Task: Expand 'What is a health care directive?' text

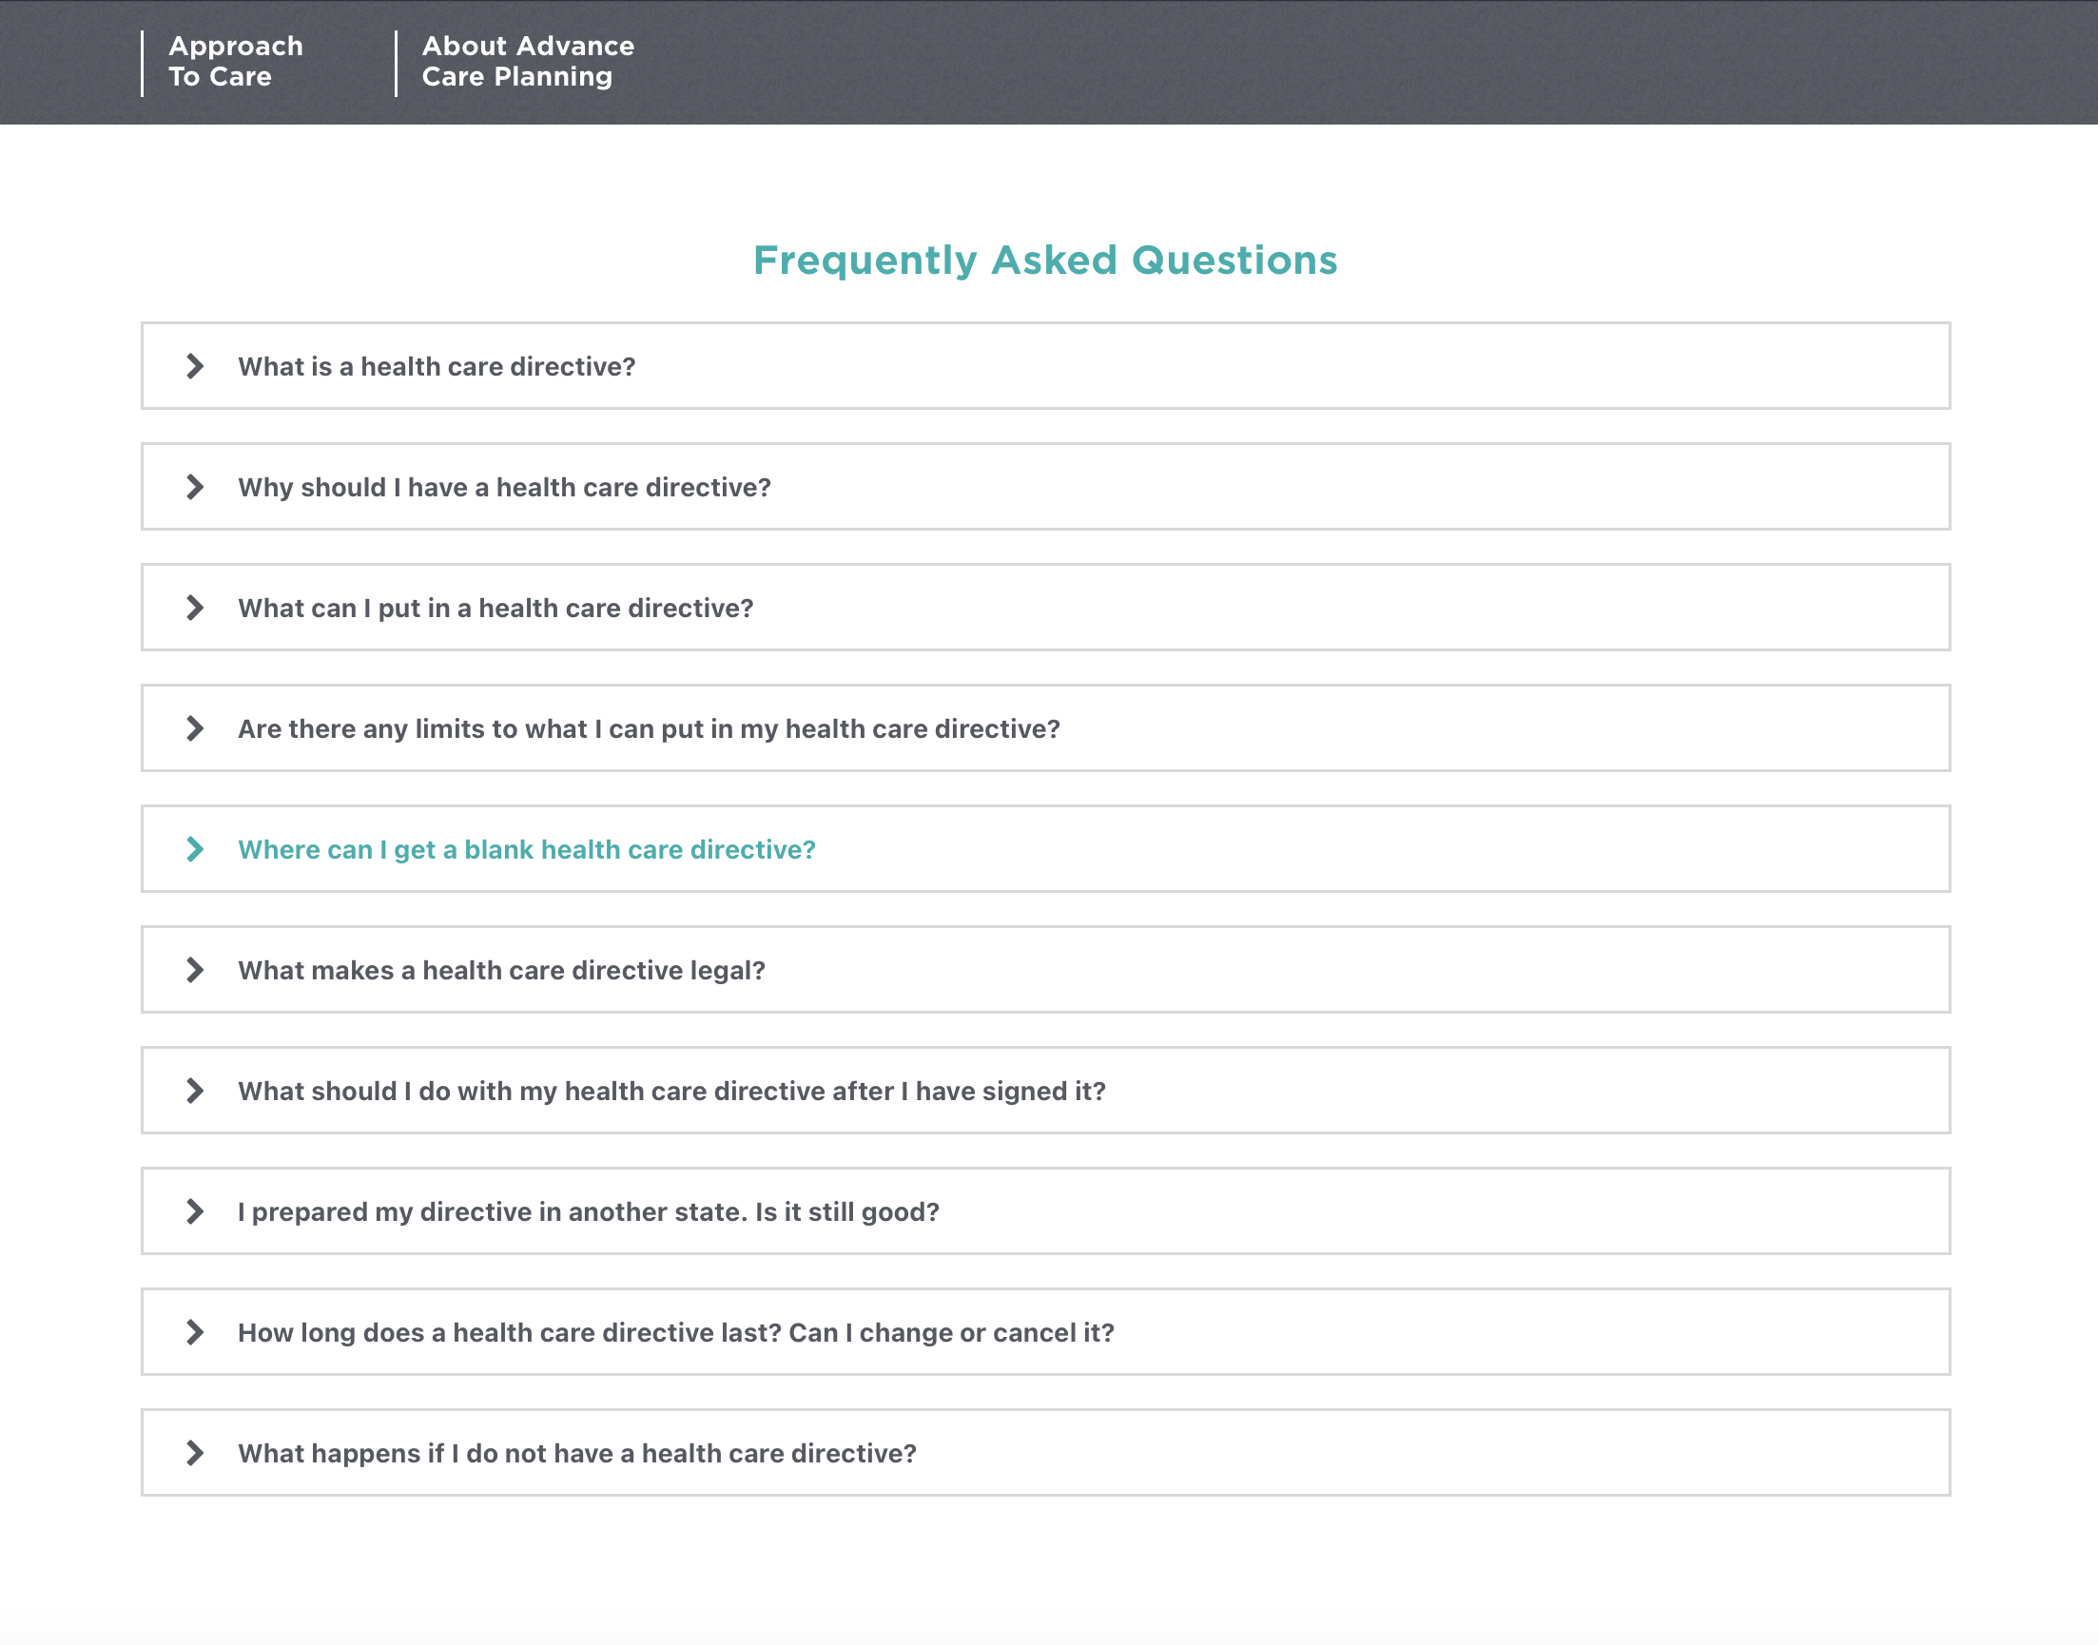Action: 437,367
